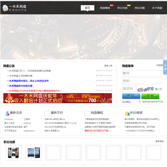The width and height of the screenshot is (167, 167).
Task: Click the 更多公告 link
Action: click(108, 66)
